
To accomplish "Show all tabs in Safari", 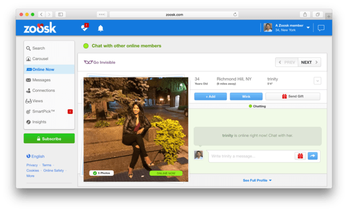I will pos(317,14).
